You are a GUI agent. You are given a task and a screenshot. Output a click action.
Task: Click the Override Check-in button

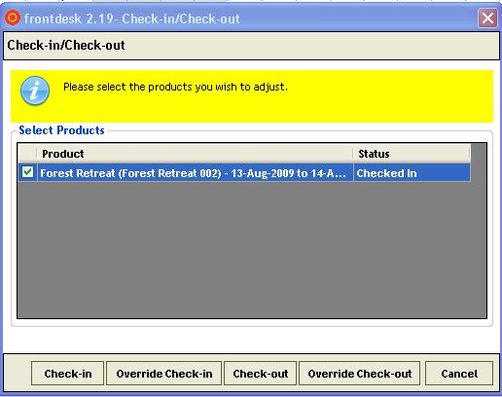tap(164, 374)
